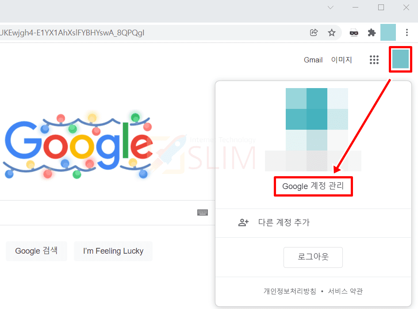Open Chrome three-dot menu
Image resolution: width=418 pixels, height=309 pixels.
407,33
